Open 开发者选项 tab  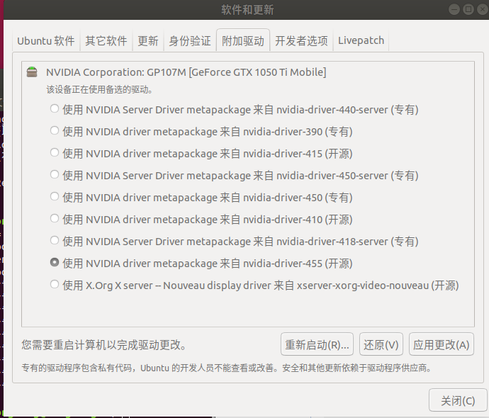[301, 40]
